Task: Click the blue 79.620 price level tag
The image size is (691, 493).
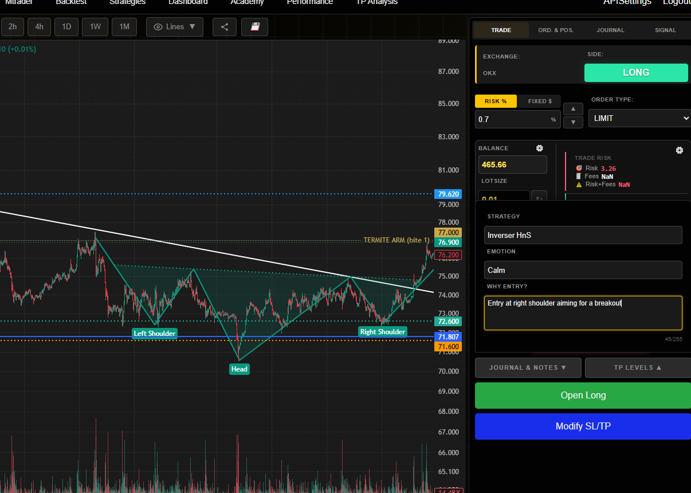Action: click(x=448, y=194)
